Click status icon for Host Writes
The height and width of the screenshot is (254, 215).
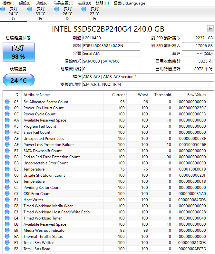click(7, 200)
